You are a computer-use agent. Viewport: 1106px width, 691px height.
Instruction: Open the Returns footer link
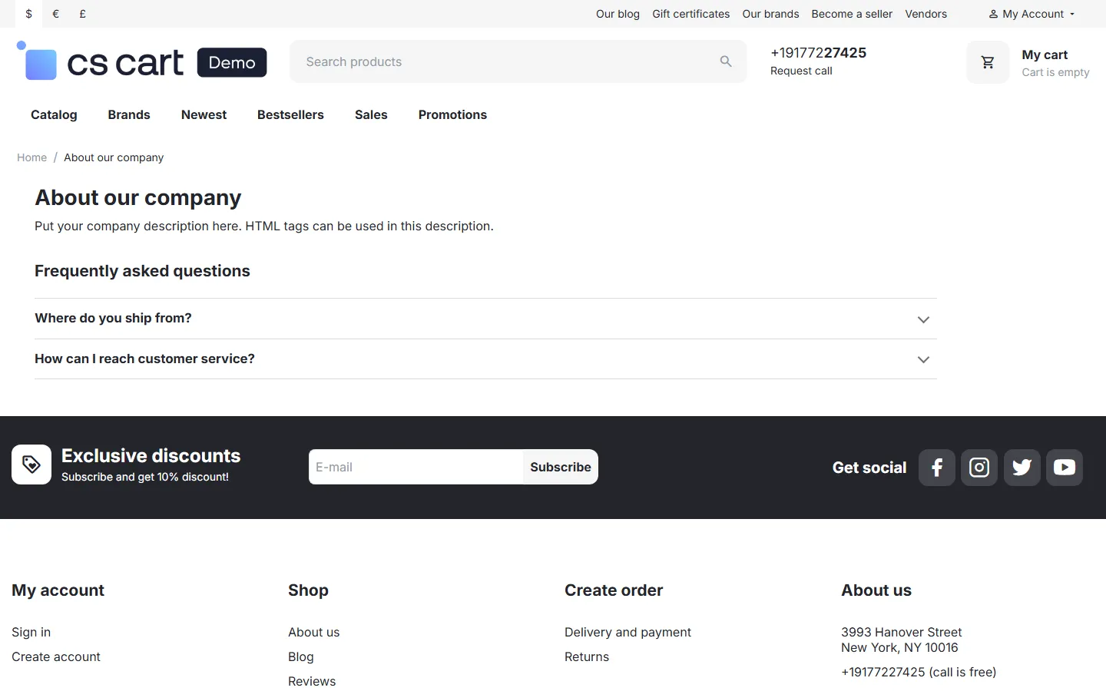pos(587,656)
